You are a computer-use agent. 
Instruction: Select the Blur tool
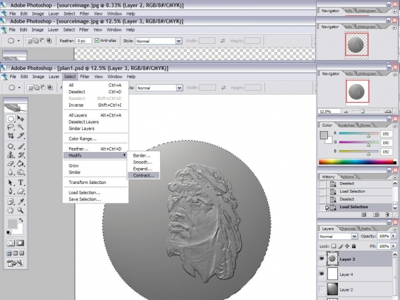[x=11, y=172]
